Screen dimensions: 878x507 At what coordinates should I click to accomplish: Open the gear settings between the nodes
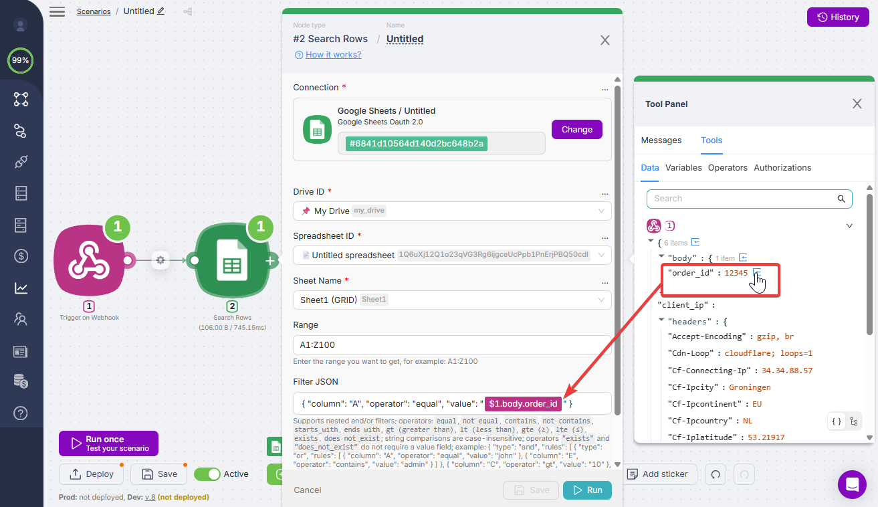click(x=160, y=260)
